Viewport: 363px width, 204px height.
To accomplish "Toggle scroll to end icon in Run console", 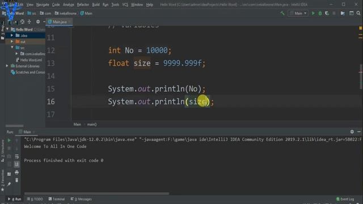I will pos(16,164).
